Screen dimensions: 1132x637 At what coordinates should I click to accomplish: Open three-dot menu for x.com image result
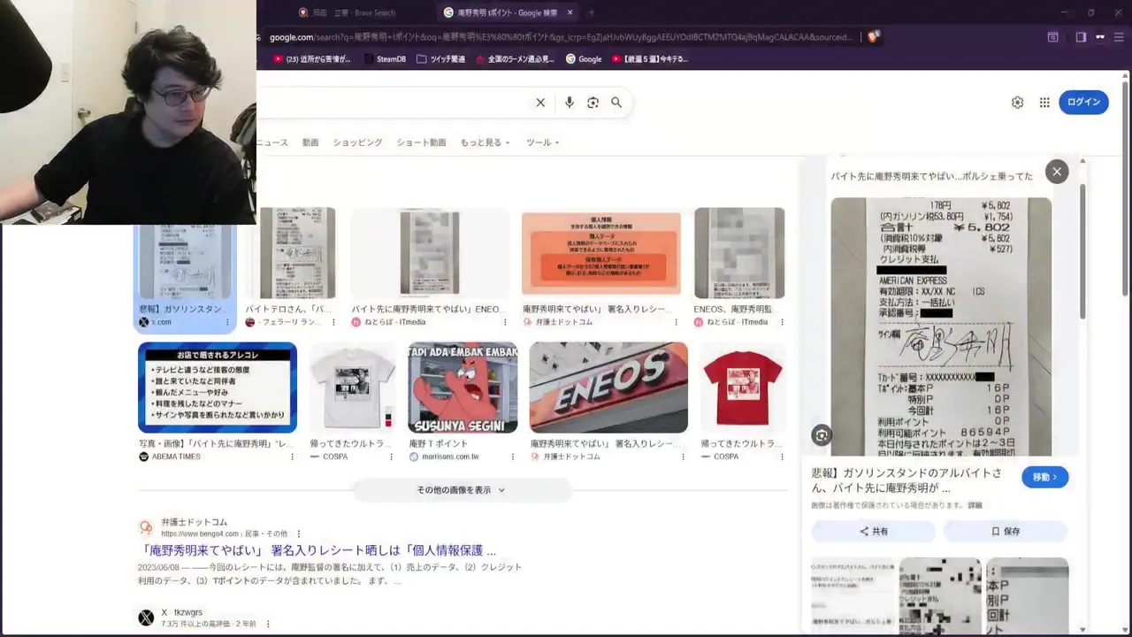[227, 322]
